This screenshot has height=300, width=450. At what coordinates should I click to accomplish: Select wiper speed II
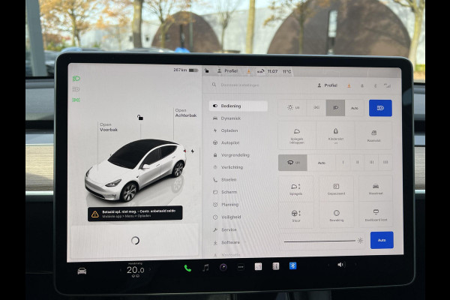357,163
